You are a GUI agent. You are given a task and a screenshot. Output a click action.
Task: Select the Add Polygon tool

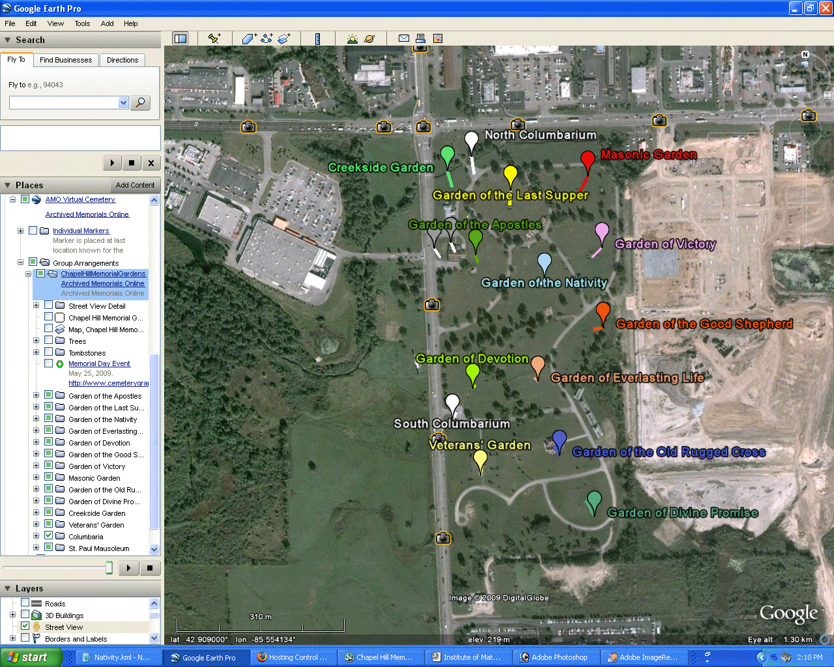pos(249,39)
